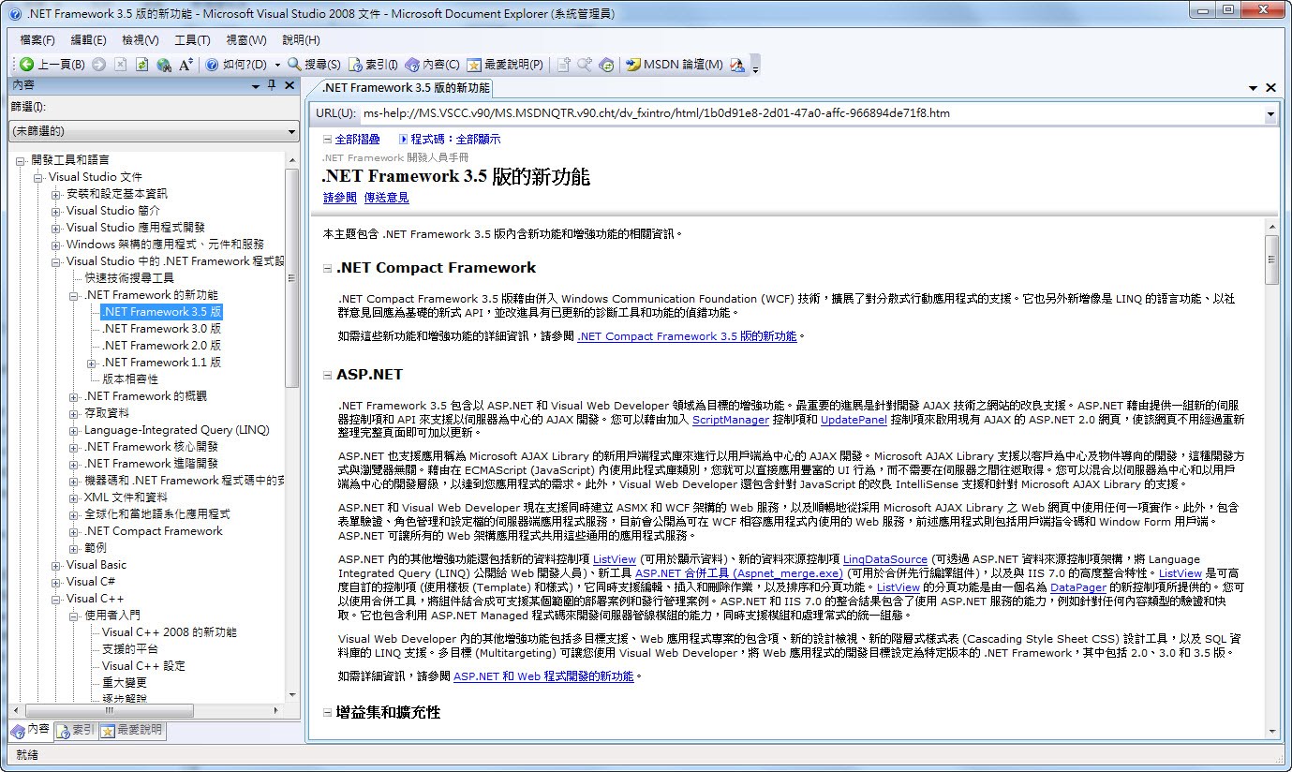Open the ASP.NET 和 Web 程式開發的新功能 link
Viewport: 1292px width, 772px height.
pos(543,675)
